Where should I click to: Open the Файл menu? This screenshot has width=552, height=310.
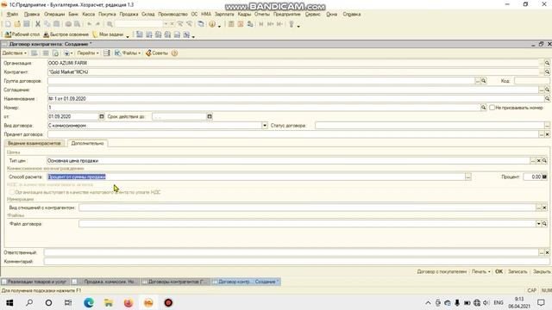[12, 14]
